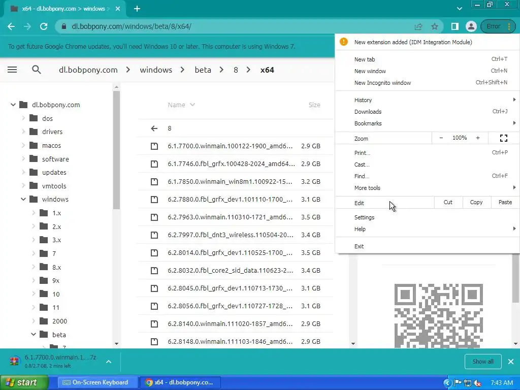Click the volume muted tray icon
Image resolution: width=520 pixels, height=390 pixels.
[x=478, y=383]
